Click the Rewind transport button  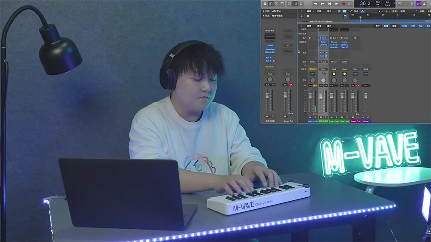tap(315, 4)
